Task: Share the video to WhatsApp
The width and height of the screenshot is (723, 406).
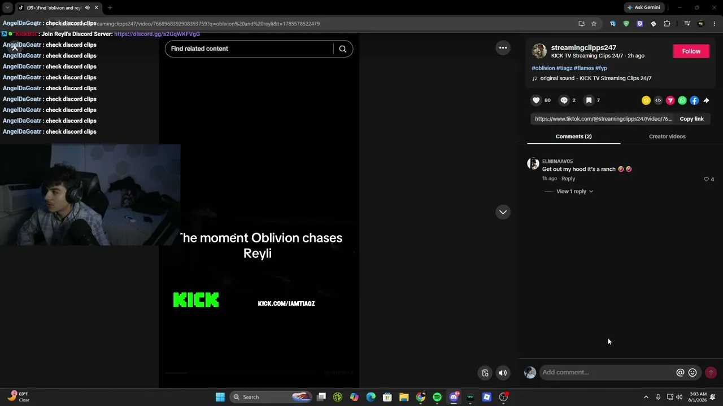Action: (682, 100)
